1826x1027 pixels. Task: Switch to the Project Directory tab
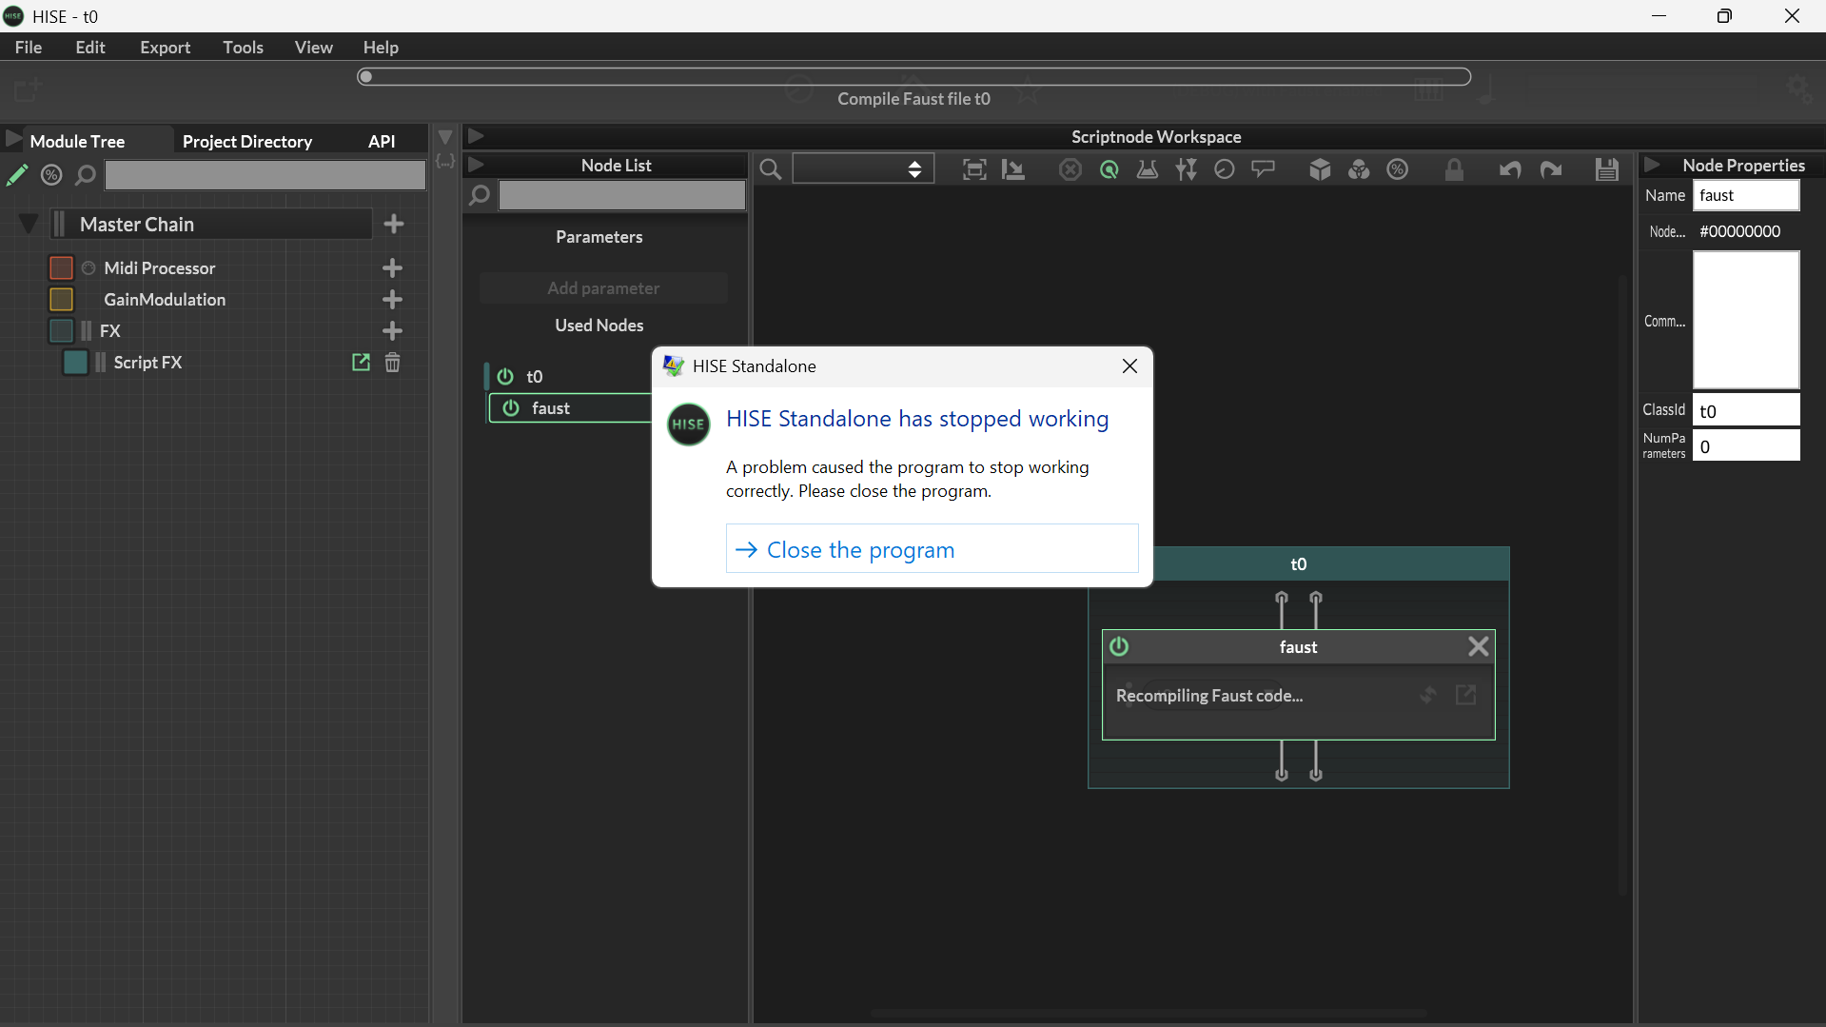(x=247, y=141)
